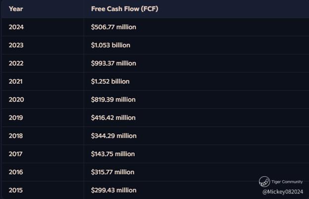The image size is (309, 199).
Task: Select the Free Cash Flow (FCF) header
Action: click(x=124, y=9)
